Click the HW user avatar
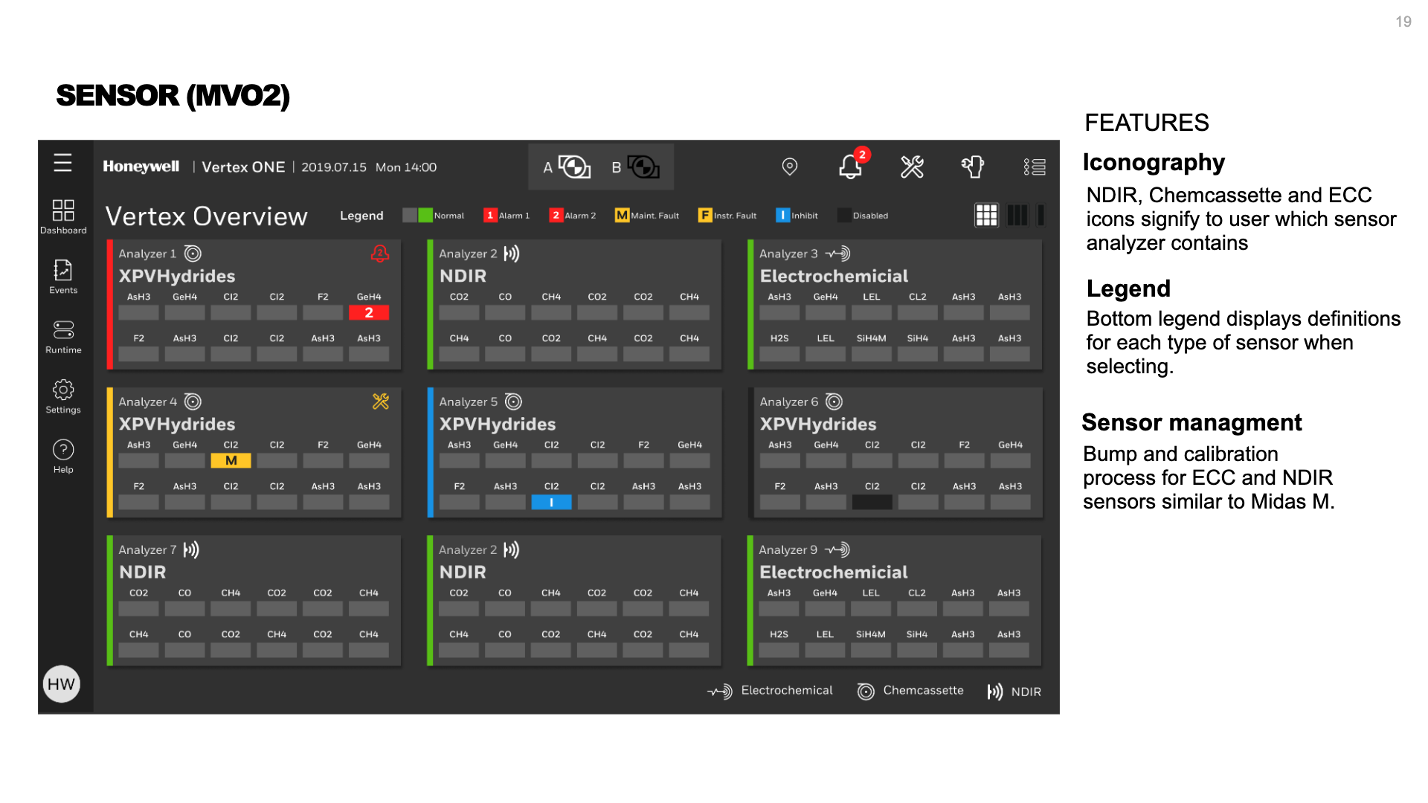 click(62, 684)
